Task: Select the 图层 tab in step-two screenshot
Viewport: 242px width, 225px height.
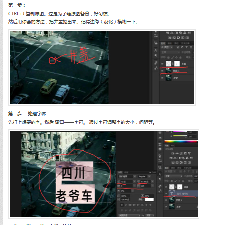Action: (x=167, y=168)
